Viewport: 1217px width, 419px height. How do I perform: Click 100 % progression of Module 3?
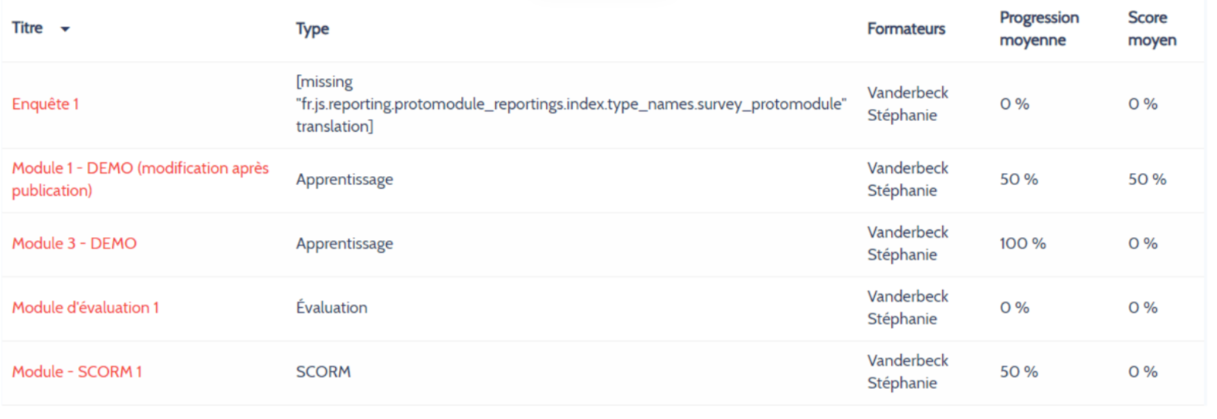tap(1023, 243)
